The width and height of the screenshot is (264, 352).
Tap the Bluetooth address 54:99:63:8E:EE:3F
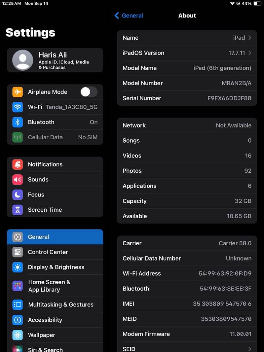tap(226, 289)
